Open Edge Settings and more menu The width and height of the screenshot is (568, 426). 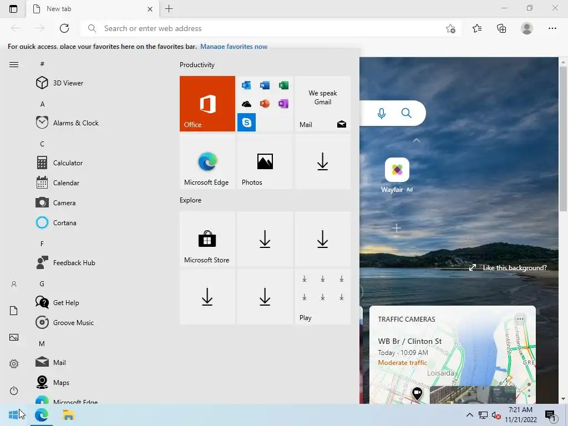tap(552, 28)
